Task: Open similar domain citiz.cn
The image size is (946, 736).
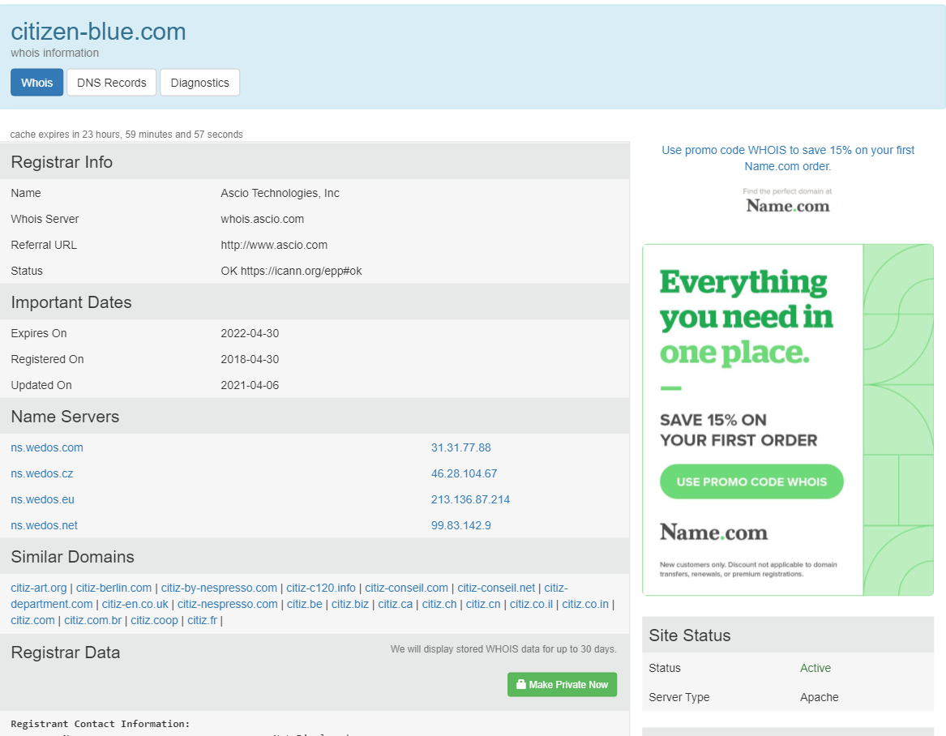Action: coord(483,604)
